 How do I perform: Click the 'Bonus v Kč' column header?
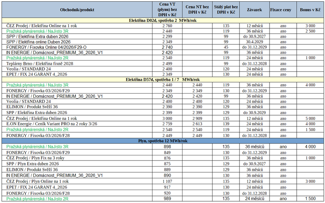pos(310,10)
